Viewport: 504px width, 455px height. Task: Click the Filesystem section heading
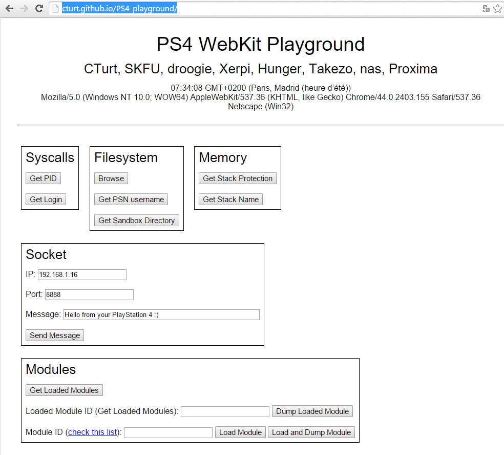(x=125, y=158)
